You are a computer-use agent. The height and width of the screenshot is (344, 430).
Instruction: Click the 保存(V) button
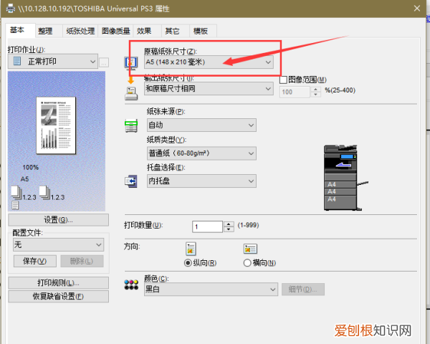tap(35, 261)
